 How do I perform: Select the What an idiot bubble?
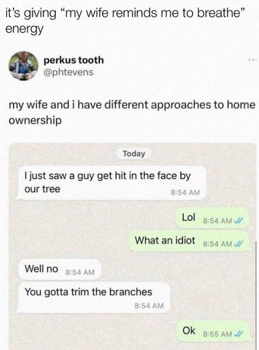click(x=189, y=241)
